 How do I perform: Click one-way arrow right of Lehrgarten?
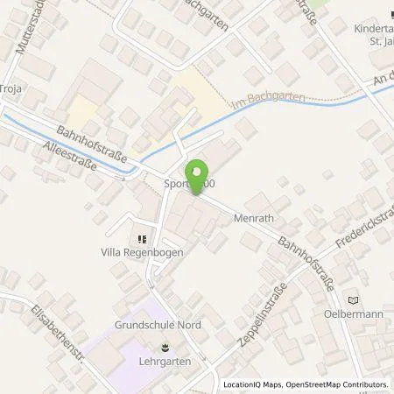(202, 356)
